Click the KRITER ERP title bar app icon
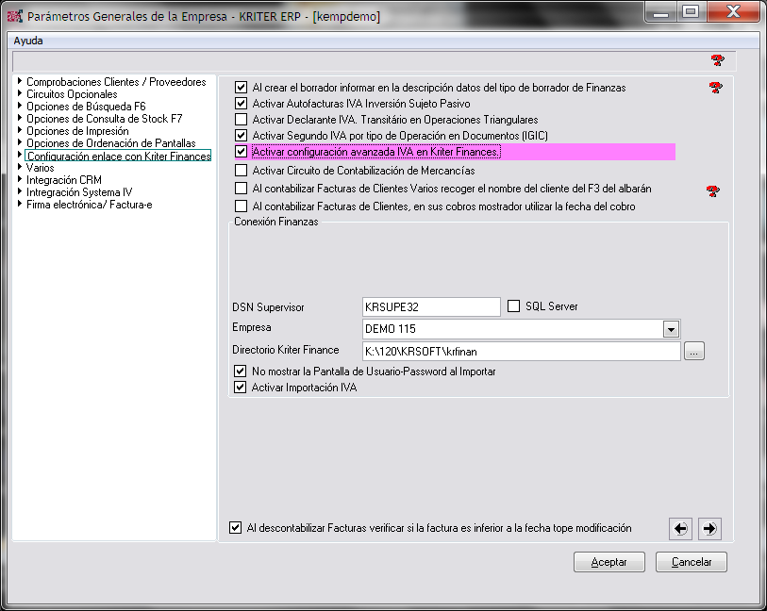The image size is (767, 611). 14,16
